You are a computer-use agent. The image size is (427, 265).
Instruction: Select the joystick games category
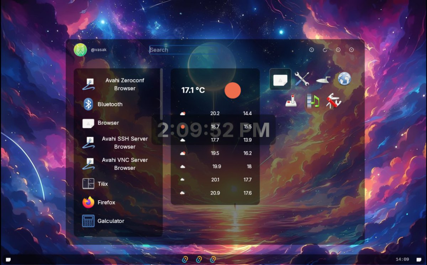291,101
